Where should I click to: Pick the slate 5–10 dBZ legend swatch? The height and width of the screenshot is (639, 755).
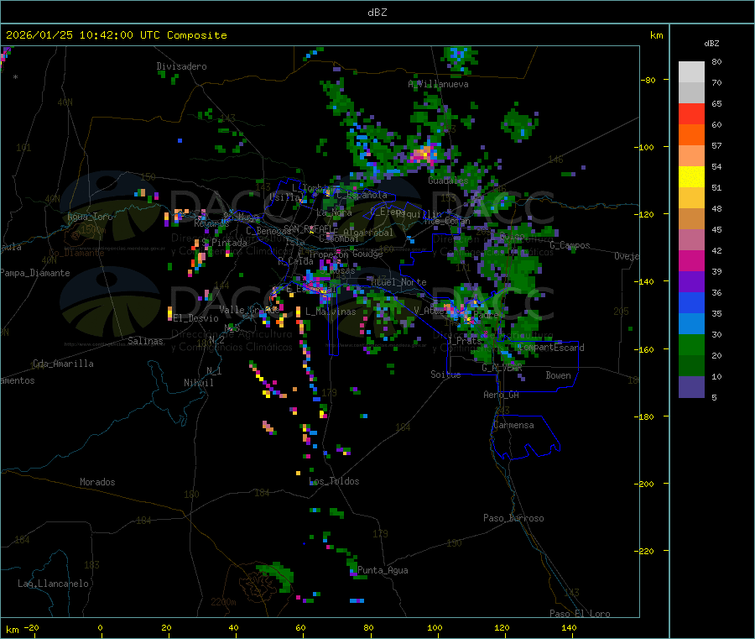click(x=691, y=387)
